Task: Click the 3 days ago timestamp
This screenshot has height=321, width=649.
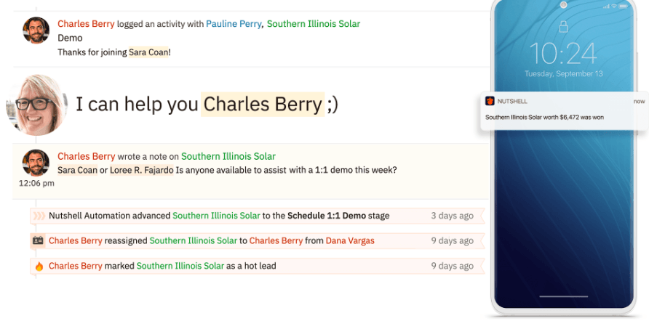Action: pos(452,216)
